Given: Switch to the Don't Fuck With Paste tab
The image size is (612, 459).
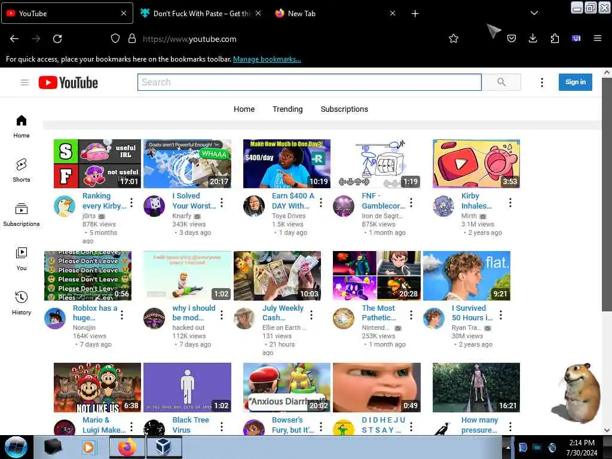Looking at the screenshot, I should pyautogui.click(x=201, y=14).
